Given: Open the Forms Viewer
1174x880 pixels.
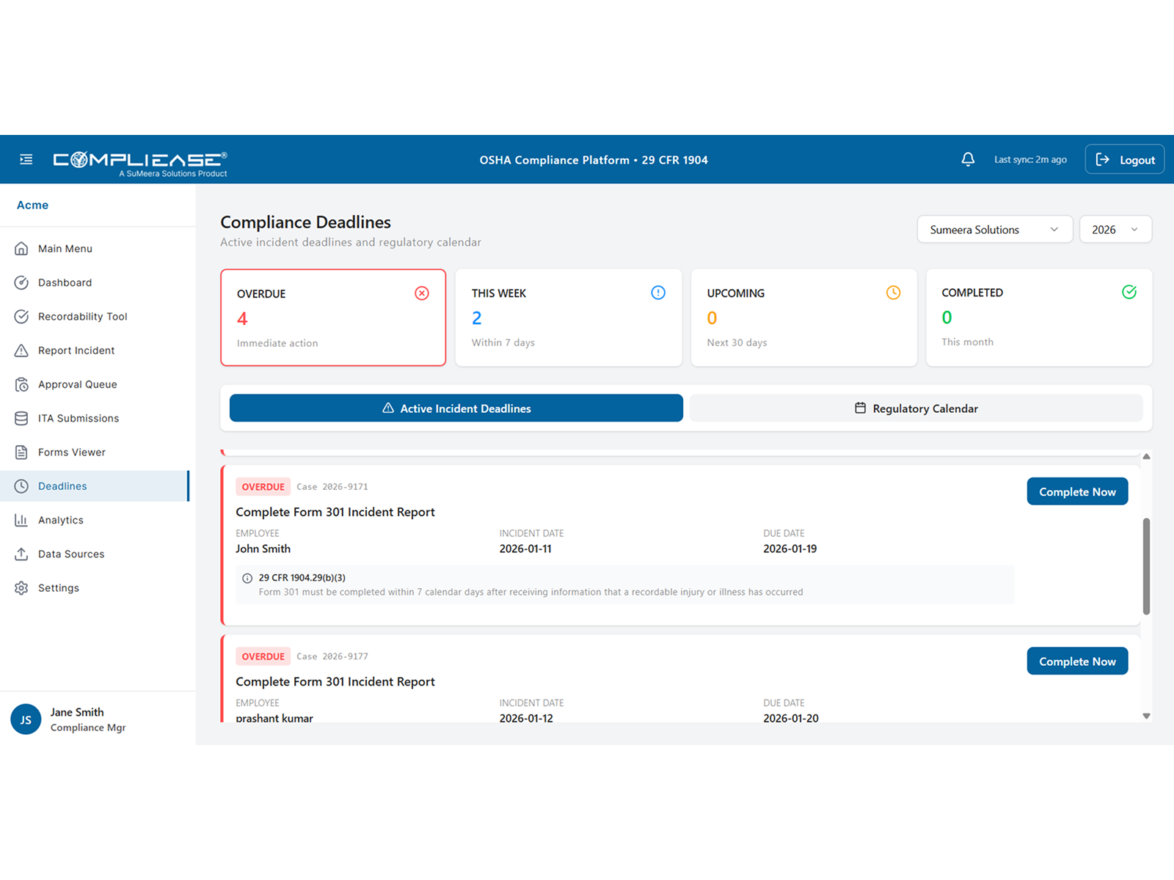Looking at the screenshot, I should (71, 452).
